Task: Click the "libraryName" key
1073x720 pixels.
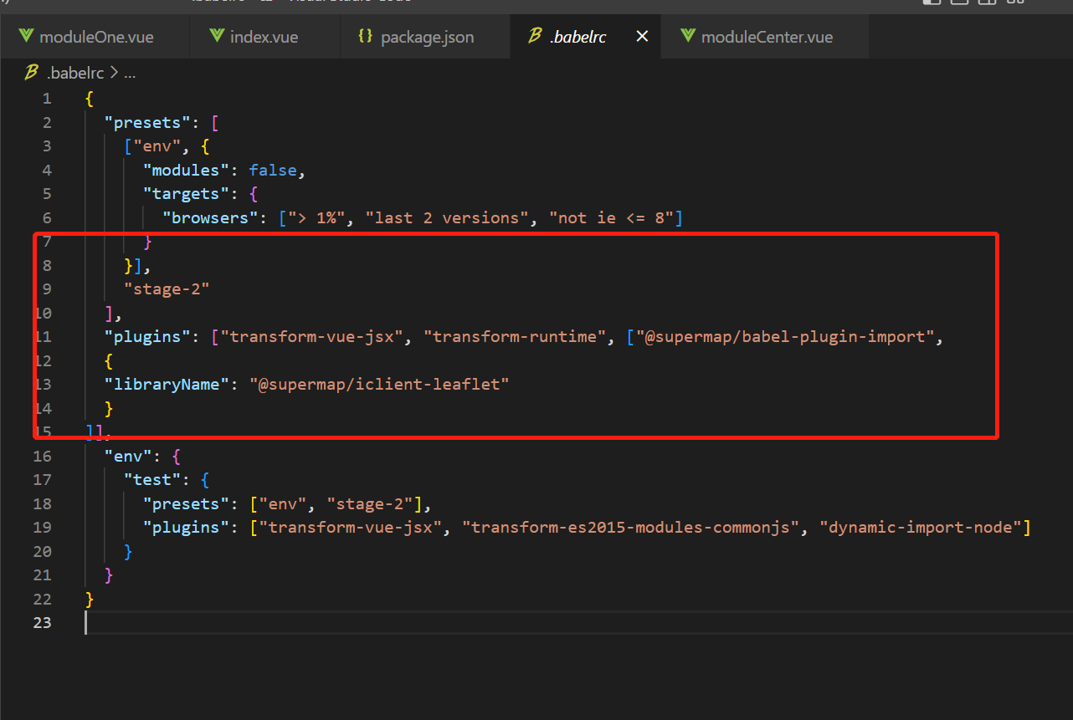Action: 167,384
